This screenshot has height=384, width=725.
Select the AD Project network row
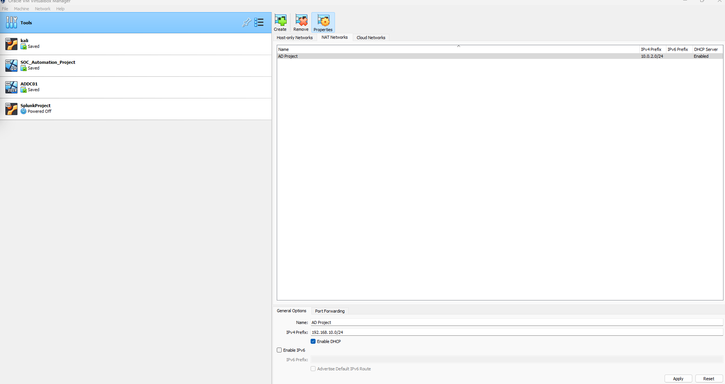pyautogui.click(x=500, y=56)
